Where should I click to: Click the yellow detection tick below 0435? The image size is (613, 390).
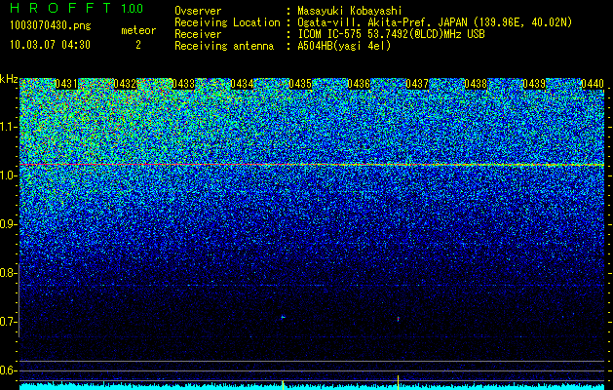[x=283, y=384]
